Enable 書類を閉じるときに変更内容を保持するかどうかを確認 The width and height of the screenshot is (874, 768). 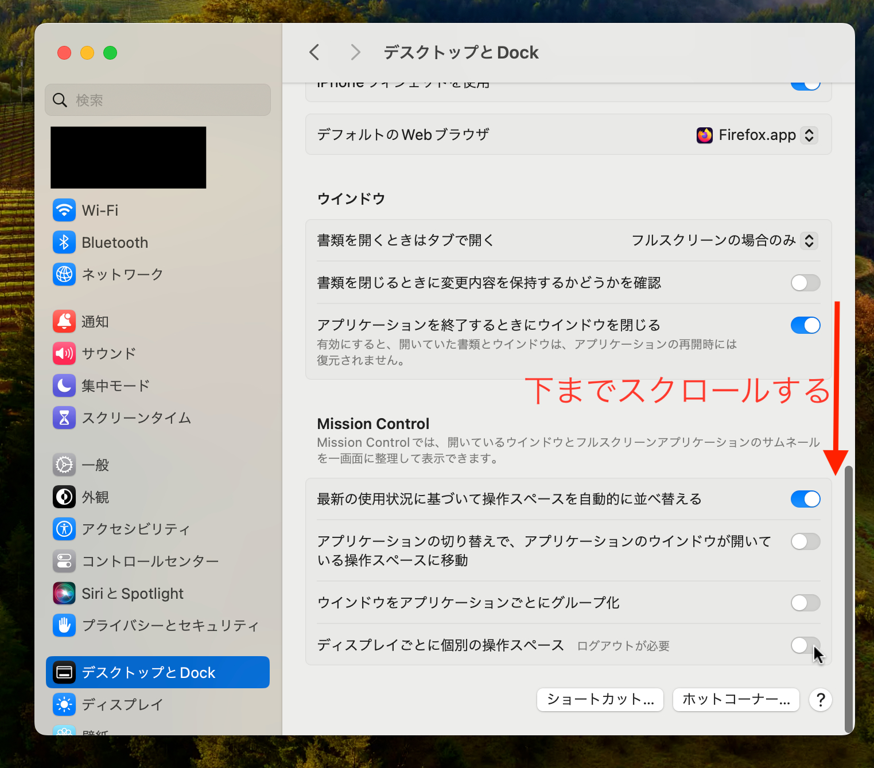click(x=805, y=283)
